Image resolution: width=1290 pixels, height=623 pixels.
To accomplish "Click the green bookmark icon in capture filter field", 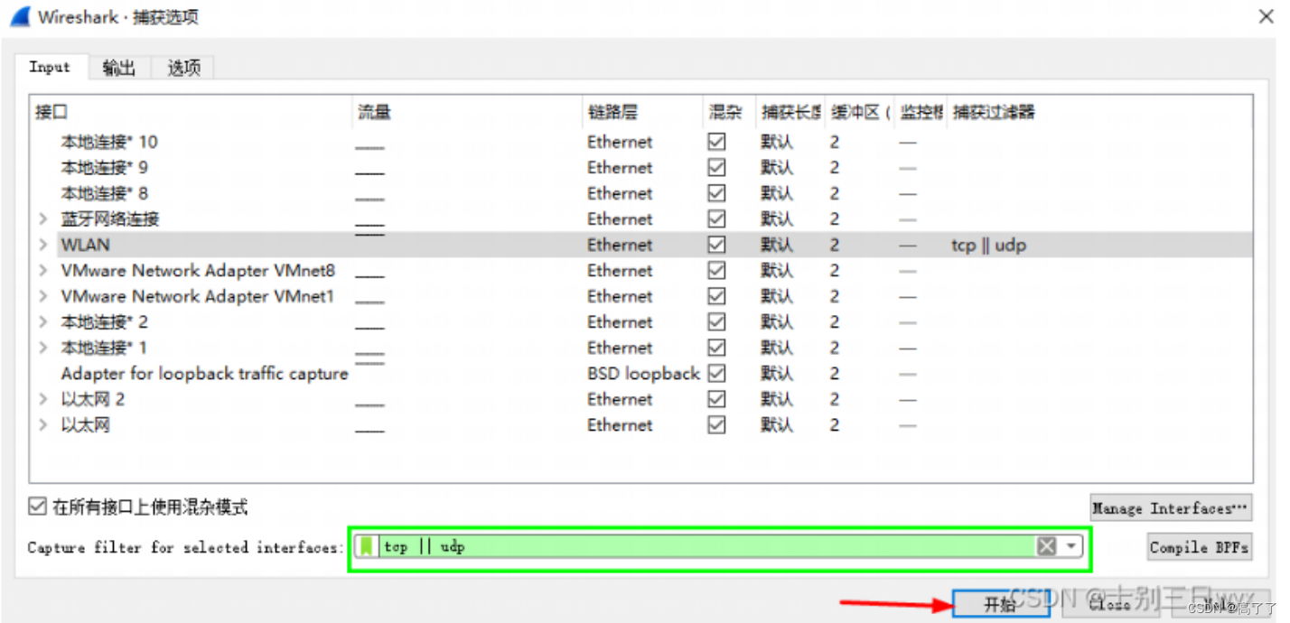I will (367, 546).
